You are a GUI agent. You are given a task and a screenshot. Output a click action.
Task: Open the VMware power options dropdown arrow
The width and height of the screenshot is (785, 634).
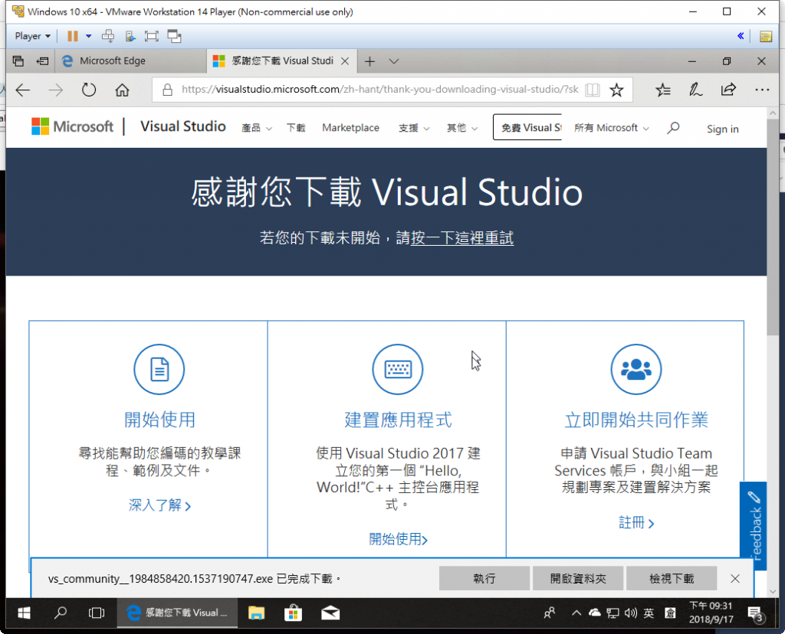click(x=89, y=36)
